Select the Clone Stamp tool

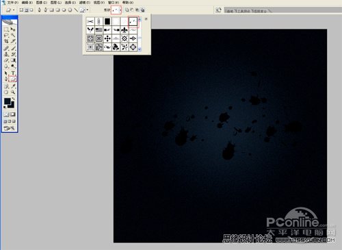point(6,54)
